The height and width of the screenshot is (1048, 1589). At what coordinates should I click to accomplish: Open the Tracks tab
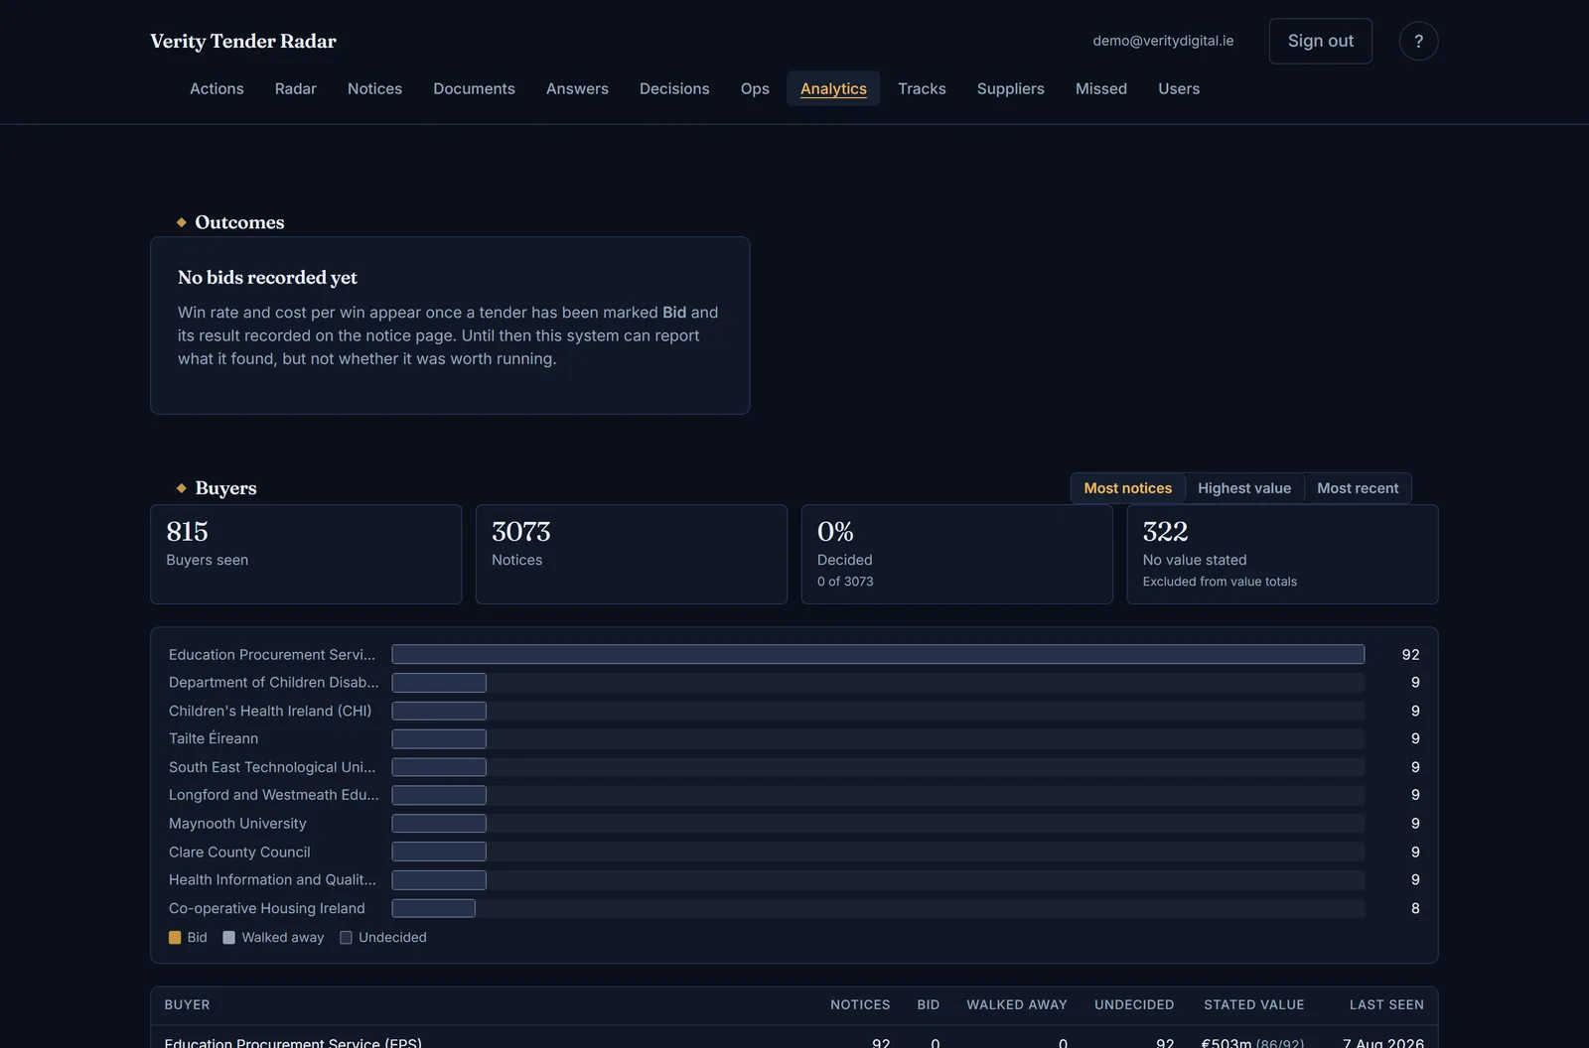point(922,88)
